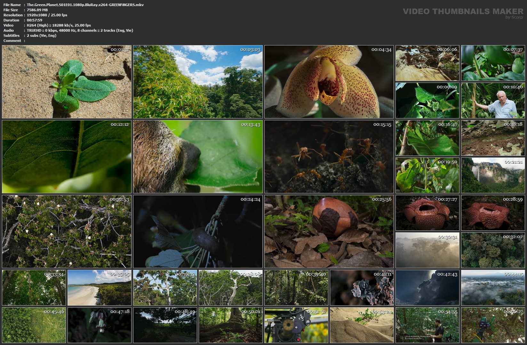This screenshot has width=527, height=345.
Task: Open the plantation aerial thumbnail at 00:45:46
Action: tap(34, 325)
